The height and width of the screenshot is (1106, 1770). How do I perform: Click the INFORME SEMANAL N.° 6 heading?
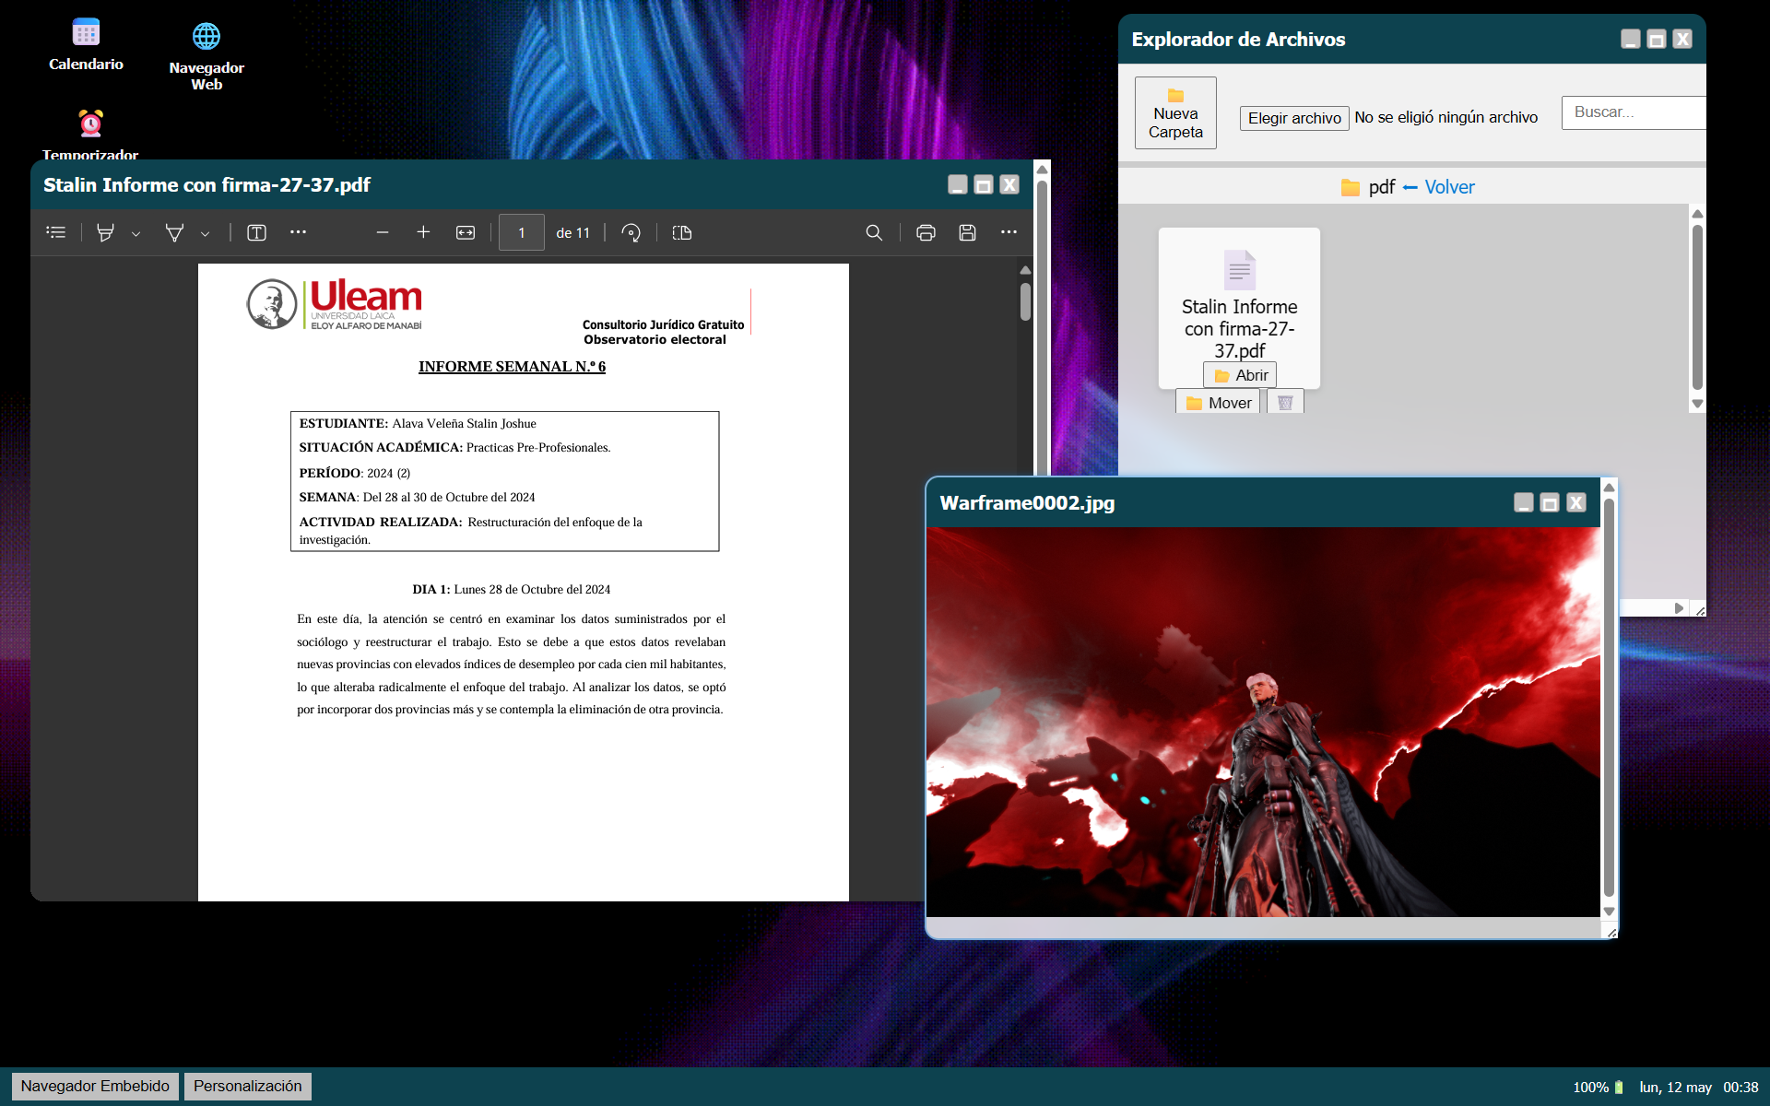click(x=512, y=367)
